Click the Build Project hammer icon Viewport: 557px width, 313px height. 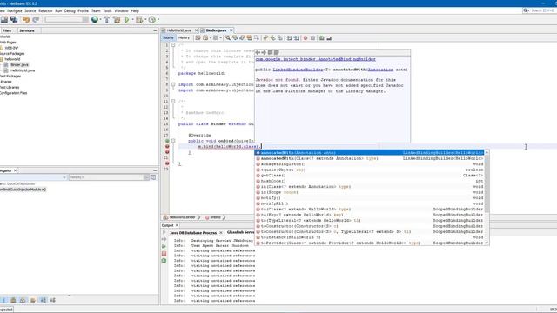click(106, 19)
